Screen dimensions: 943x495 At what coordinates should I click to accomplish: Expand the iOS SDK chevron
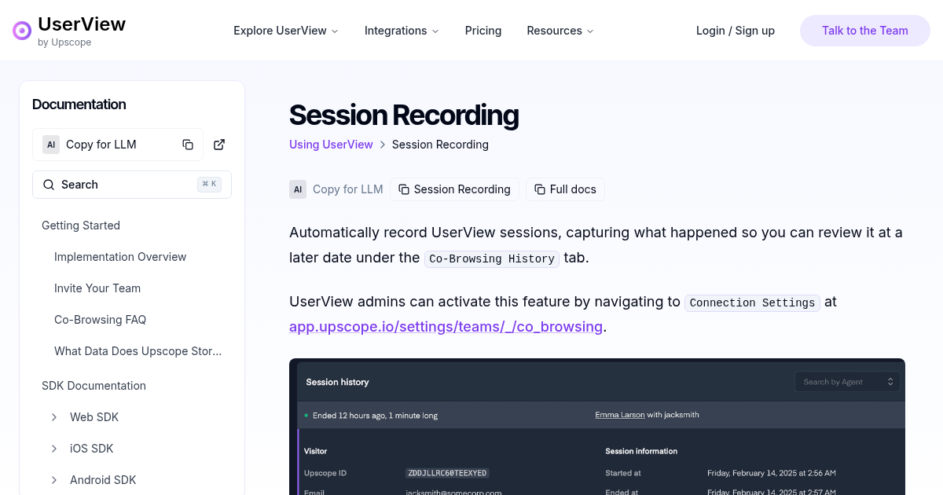click(54, 449)
